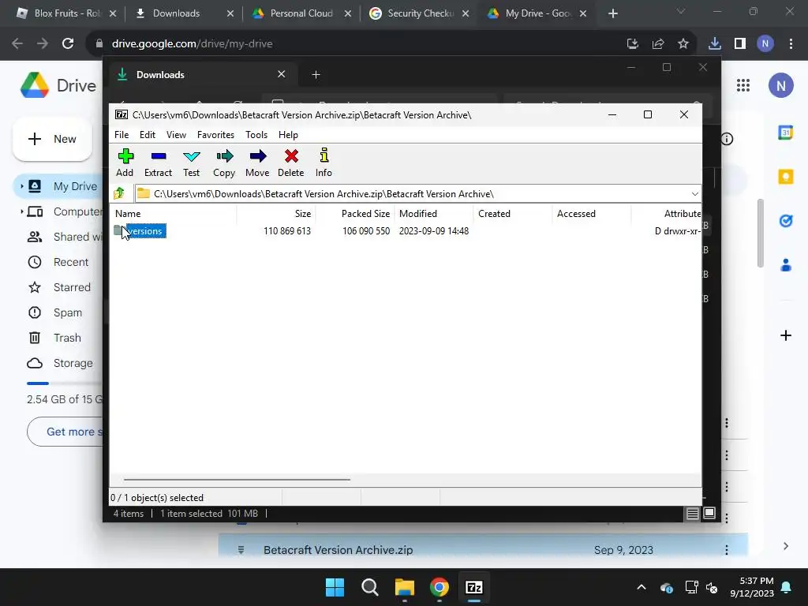Open archive Info in 7-Zip
808x606 pixels.
[324, 163]
